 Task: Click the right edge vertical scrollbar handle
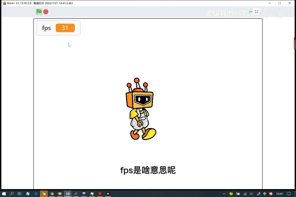[295, 44]
